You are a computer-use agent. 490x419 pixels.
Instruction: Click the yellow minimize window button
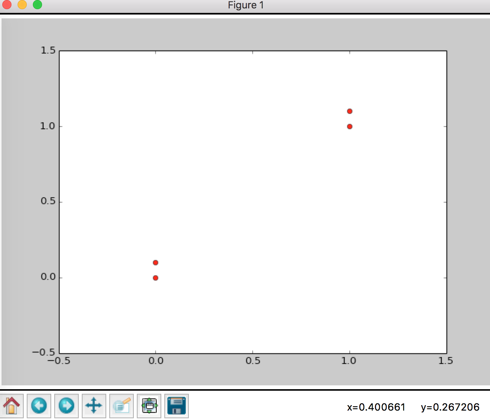pyautogui.click(x=22, y=5)
